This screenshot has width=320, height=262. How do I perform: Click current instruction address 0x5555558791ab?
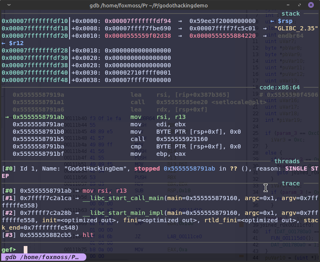coord(38,117)
